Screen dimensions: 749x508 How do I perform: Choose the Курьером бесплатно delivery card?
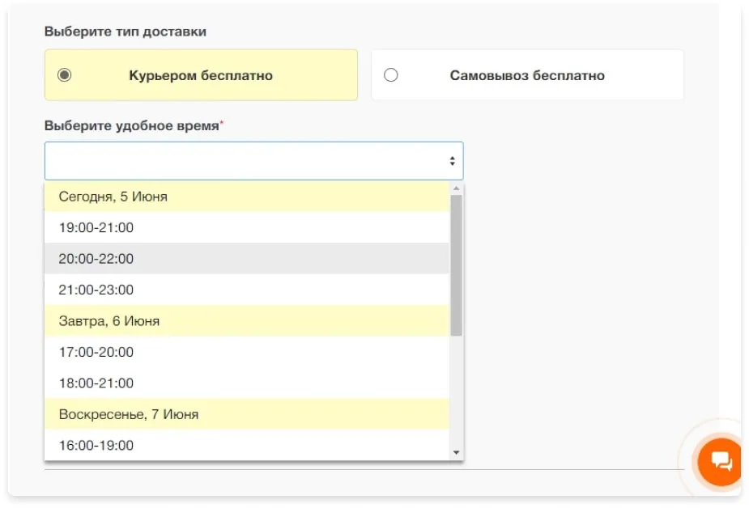201,75
